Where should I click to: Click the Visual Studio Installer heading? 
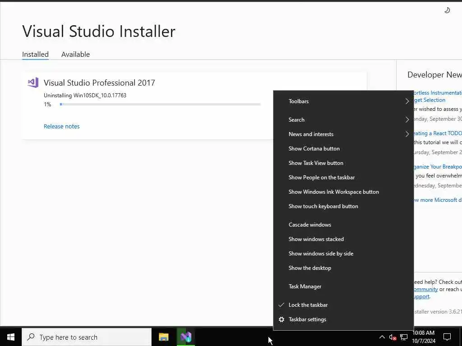99,31
